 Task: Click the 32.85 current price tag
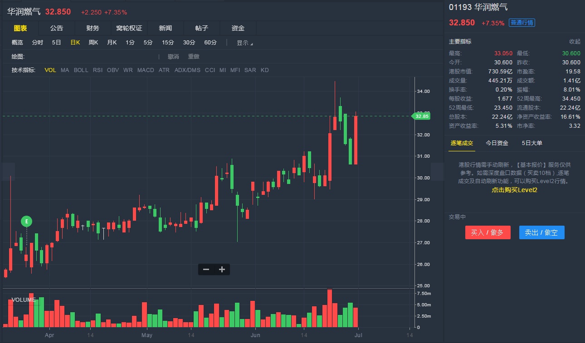pyautogui.click(x=421, y=116)
